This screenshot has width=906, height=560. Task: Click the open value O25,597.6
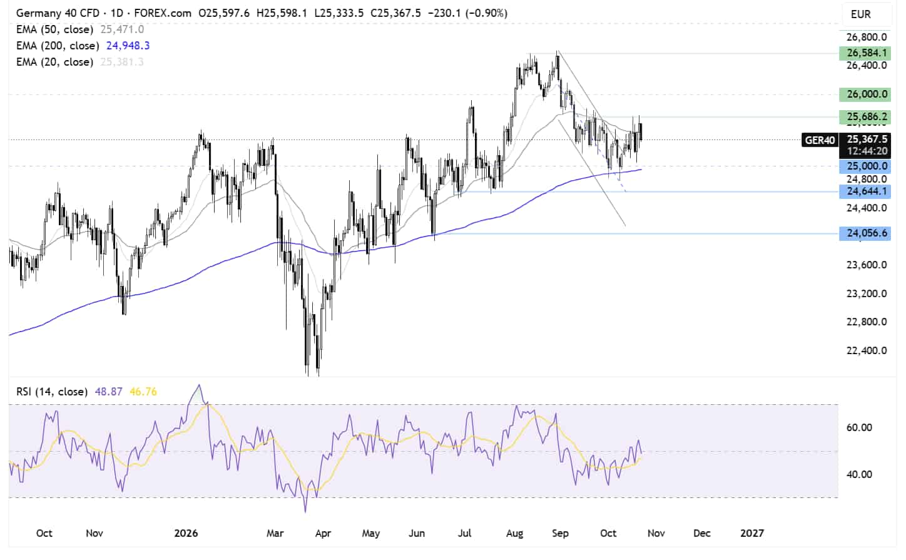click(x=224, y=13)
